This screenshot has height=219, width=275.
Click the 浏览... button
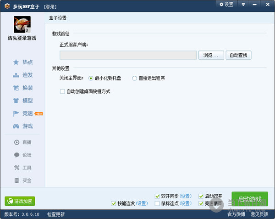(211, 55)
